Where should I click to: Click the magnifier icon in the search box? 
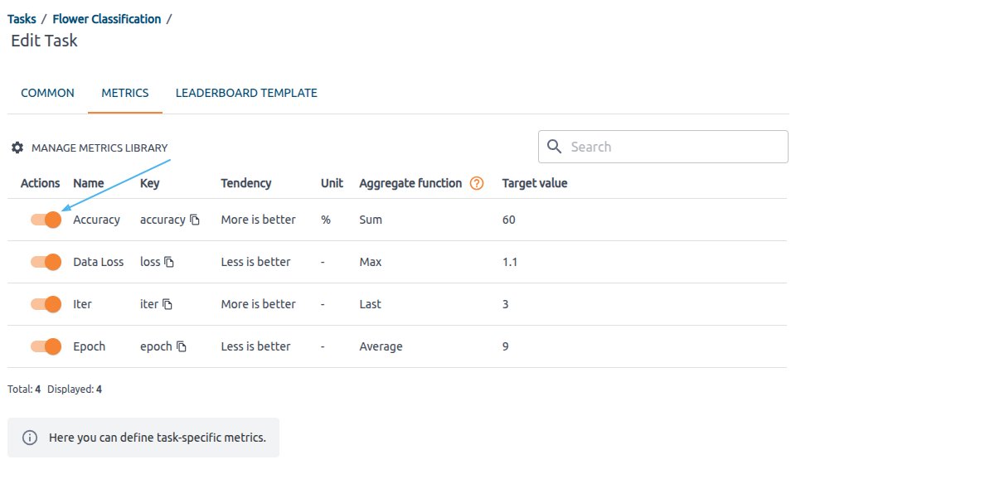(554, 147)
